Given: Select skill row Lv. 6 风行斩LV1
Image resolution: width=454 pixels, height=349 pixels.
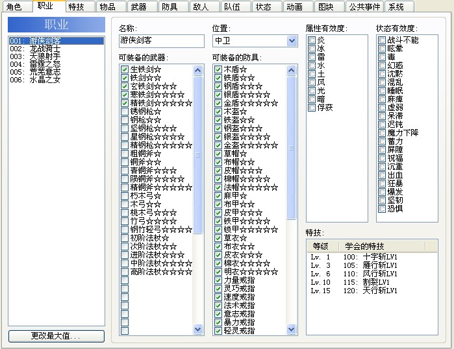Looking at the screenshot, I should coord(372,274).
